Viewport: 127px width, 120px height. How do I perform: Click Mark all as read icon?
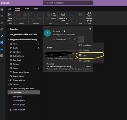coord(63,15)
